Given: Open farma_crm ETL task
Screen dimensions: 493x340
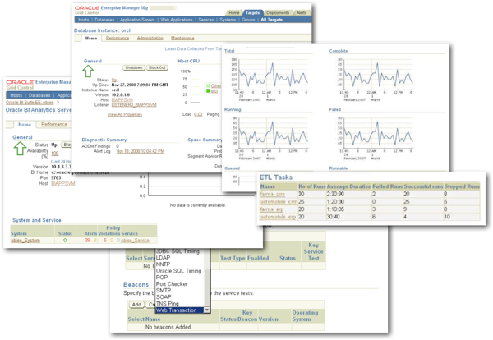Looking at the screenshot, I should point(272,194).
